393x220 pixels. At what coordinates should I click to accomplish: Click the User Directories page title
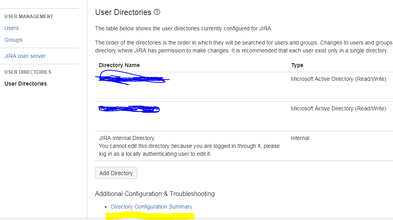[123, 12]
